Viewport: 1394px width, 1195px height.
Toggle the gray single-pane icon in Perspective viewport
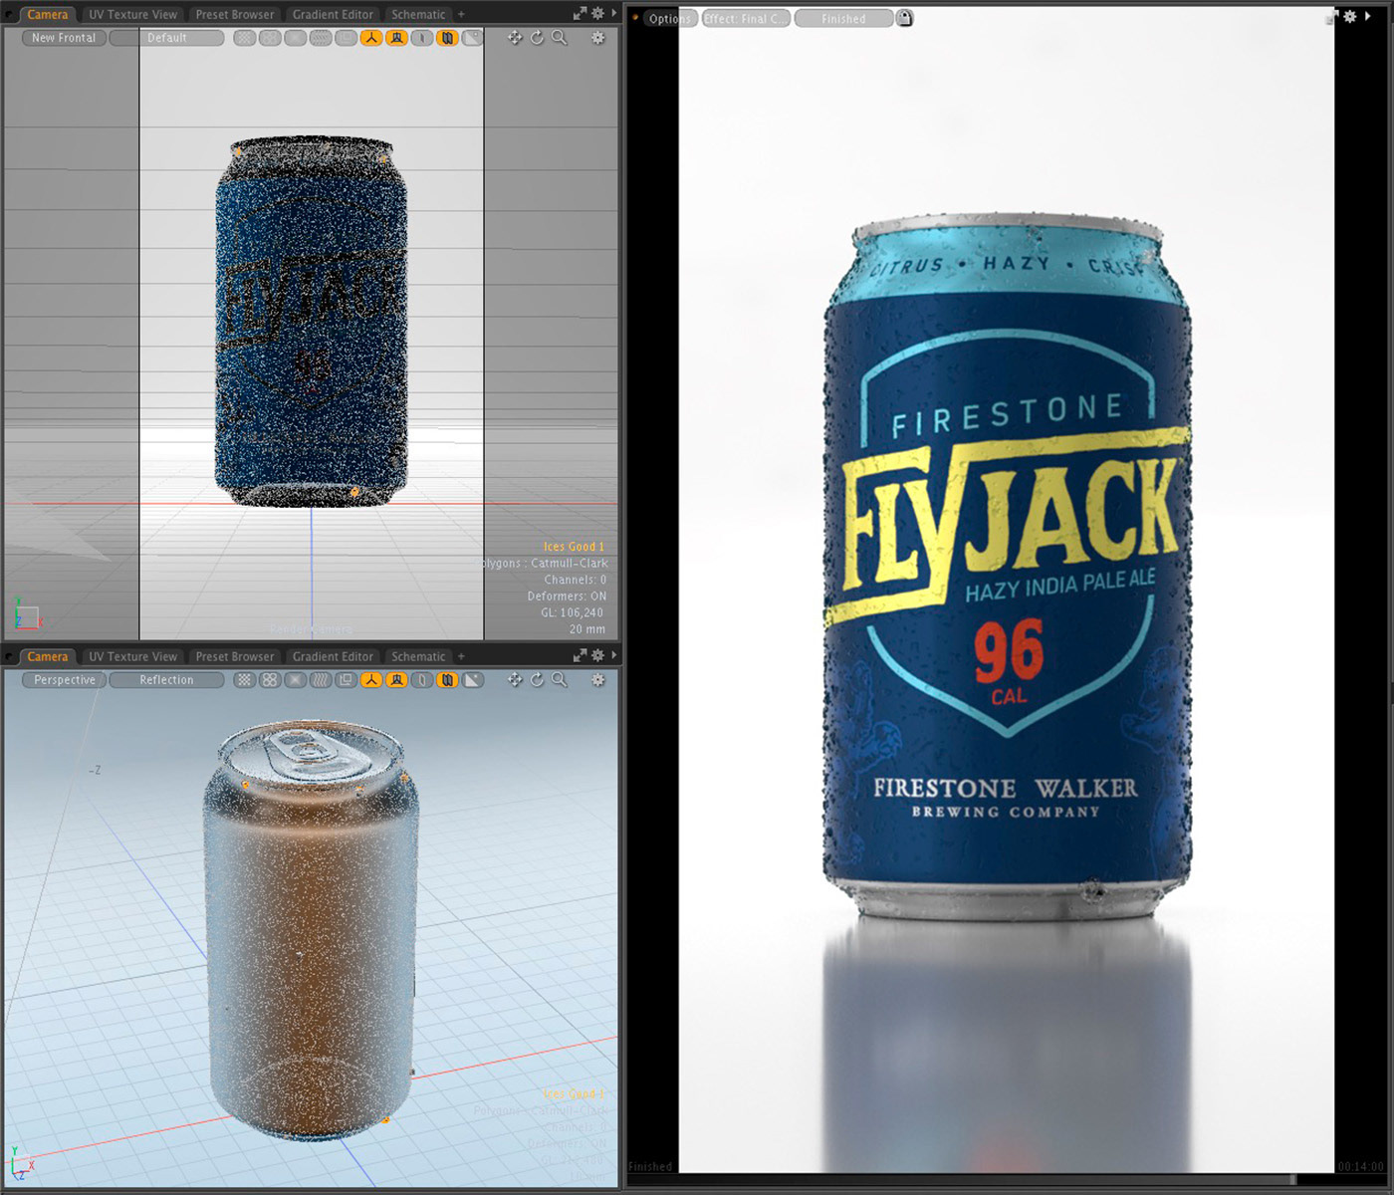(x=422, y=680)
